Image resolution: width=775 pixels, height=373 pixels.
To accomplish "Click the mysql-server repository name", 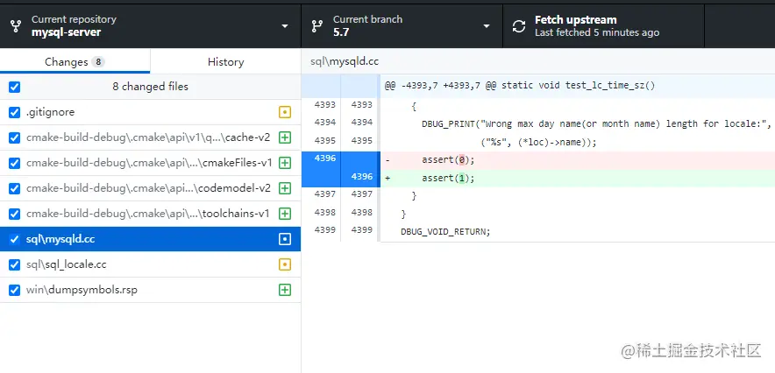I will (67, 32).
